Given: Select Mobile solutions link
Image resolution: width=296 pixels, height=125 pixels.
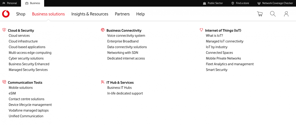Looking at the screenshot, I should point(21,87).
